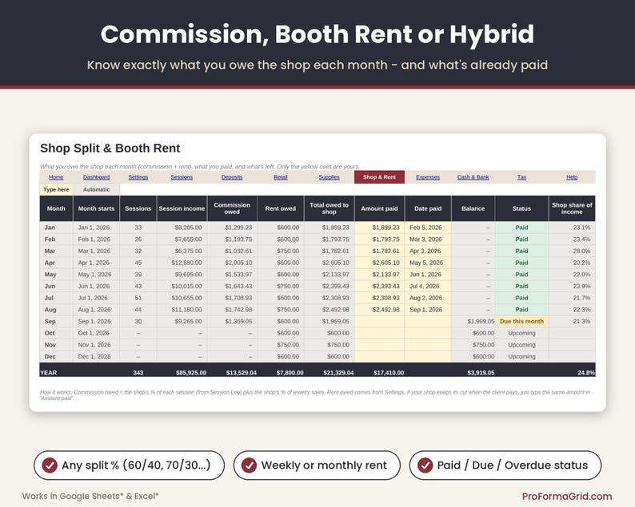Click Aug amount paid $2,492.98
The height and width of the screenshot is (507, 635).
click(x=379, y=310)
